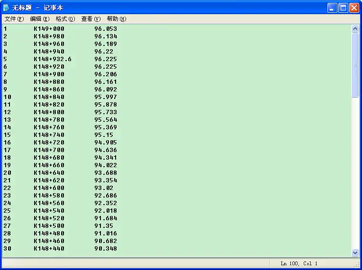The height and width of the screenshot is (270, 362).
Task: Open the 文件(F) menu
Action: pos(14,19)
